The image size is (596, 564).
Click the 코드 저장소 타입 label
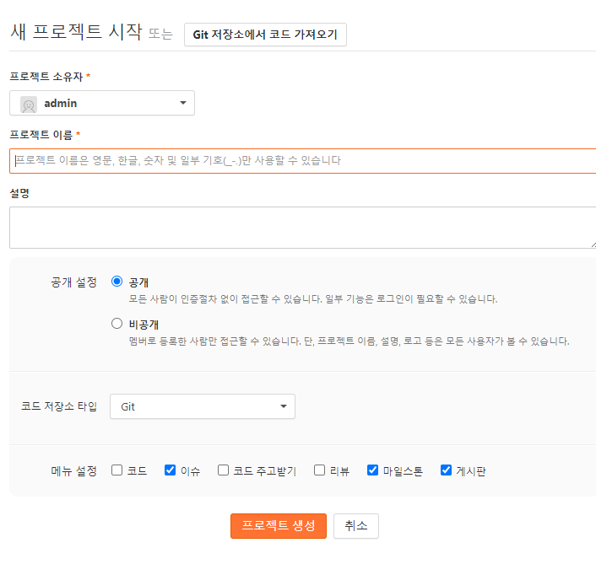(59, 406)
